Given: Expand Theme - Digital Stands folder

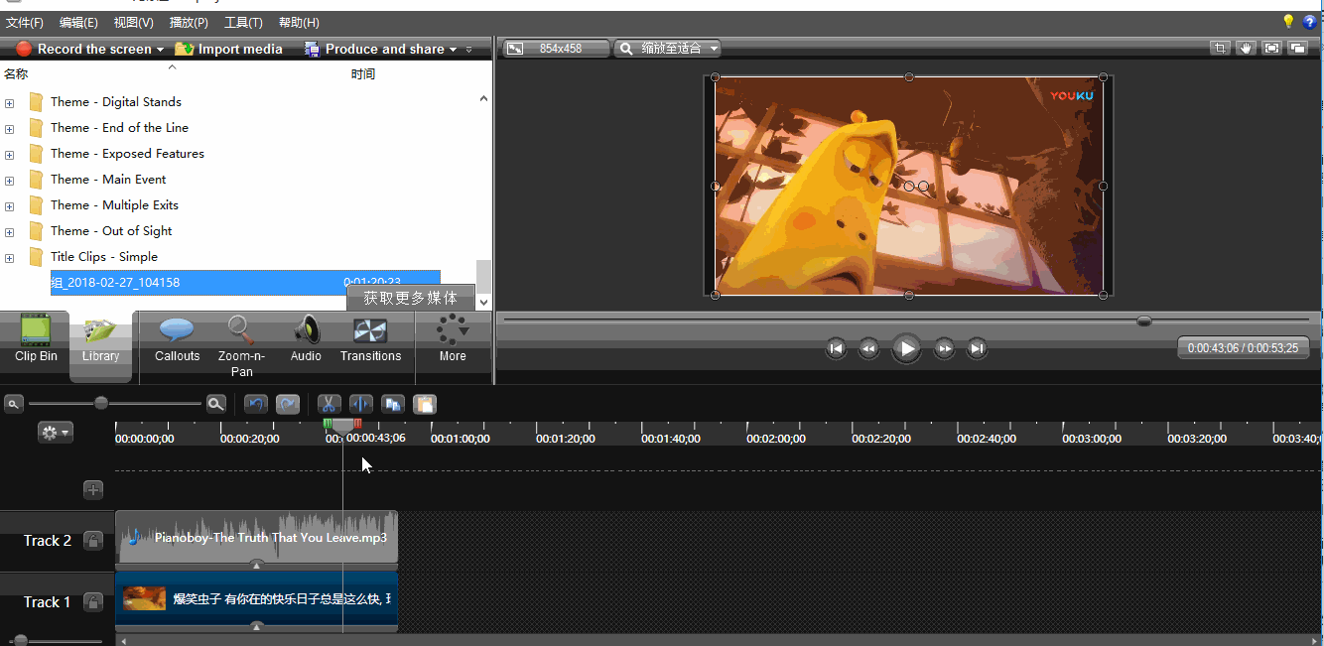Looking at the screenshot, I should (x=10, y=102).
